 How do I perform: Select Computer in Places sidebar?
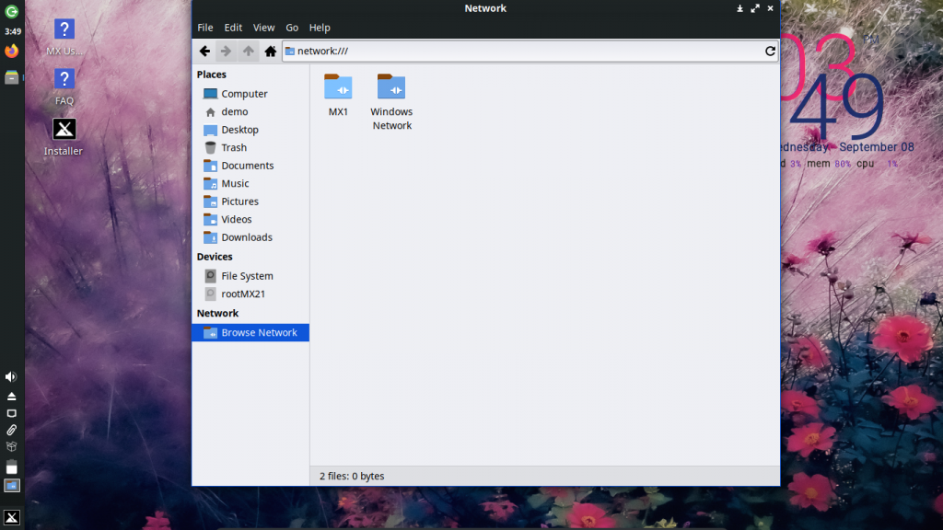pos(244,94)
